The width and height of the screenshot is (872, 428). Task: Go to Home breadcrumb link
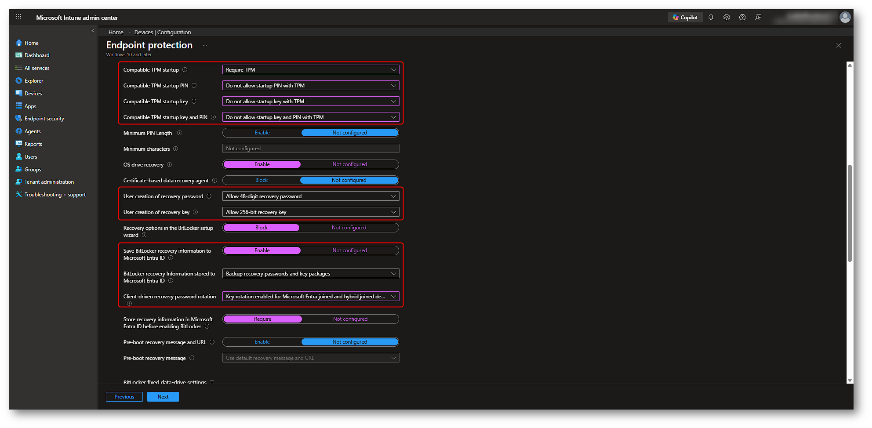116,33
